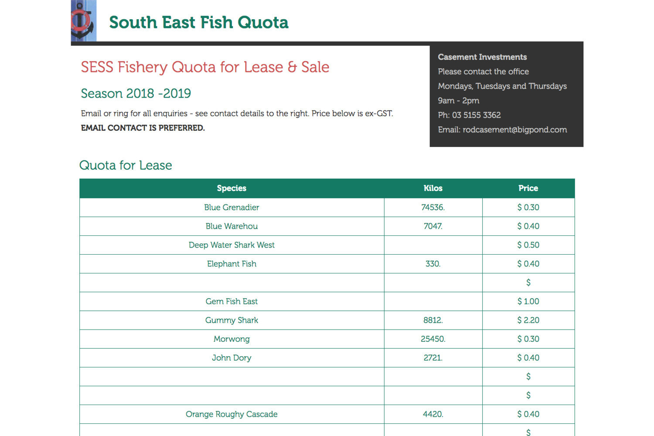This screenshot has height=436, width=654.
Task: Select Deep Water Shark West entry
Action: tap(232, 245)
